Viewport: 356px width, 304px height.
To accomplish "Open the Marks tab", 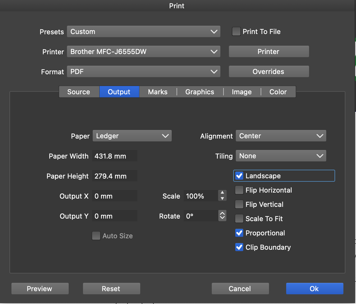I will [158, 92].
